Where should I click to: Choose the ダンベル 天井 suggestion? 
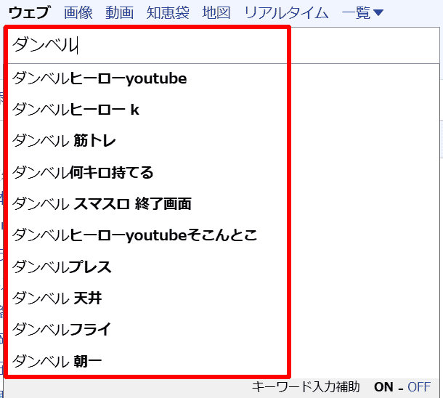tap(57, 298)
